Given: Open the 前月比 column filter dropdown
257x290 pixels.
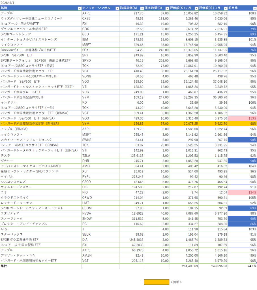Looking at the screenshot, I should click(255, 8).
